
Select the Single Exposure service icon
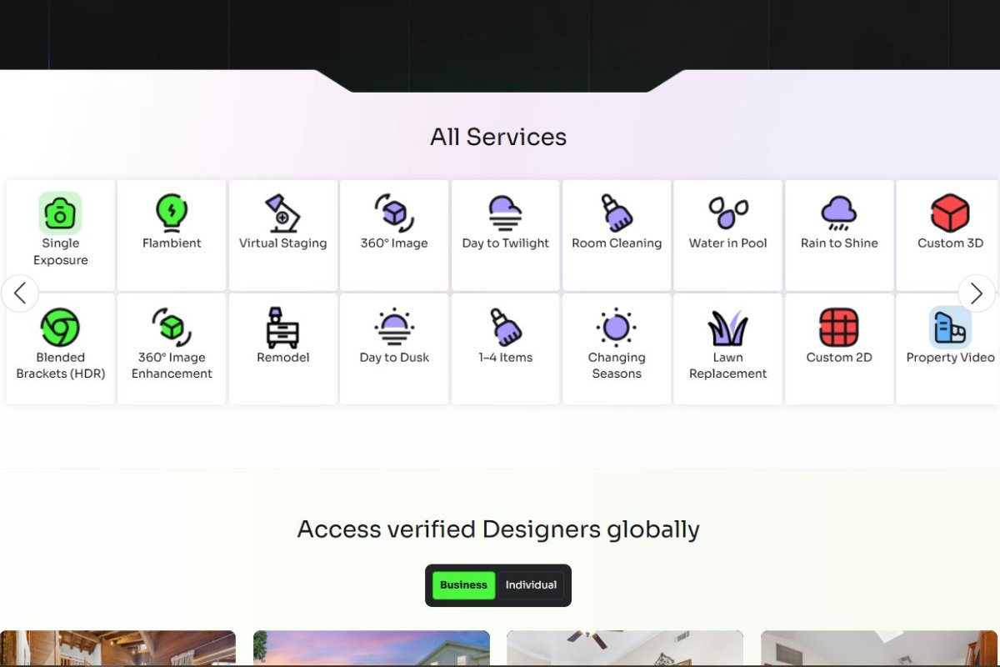coord(60,214)
